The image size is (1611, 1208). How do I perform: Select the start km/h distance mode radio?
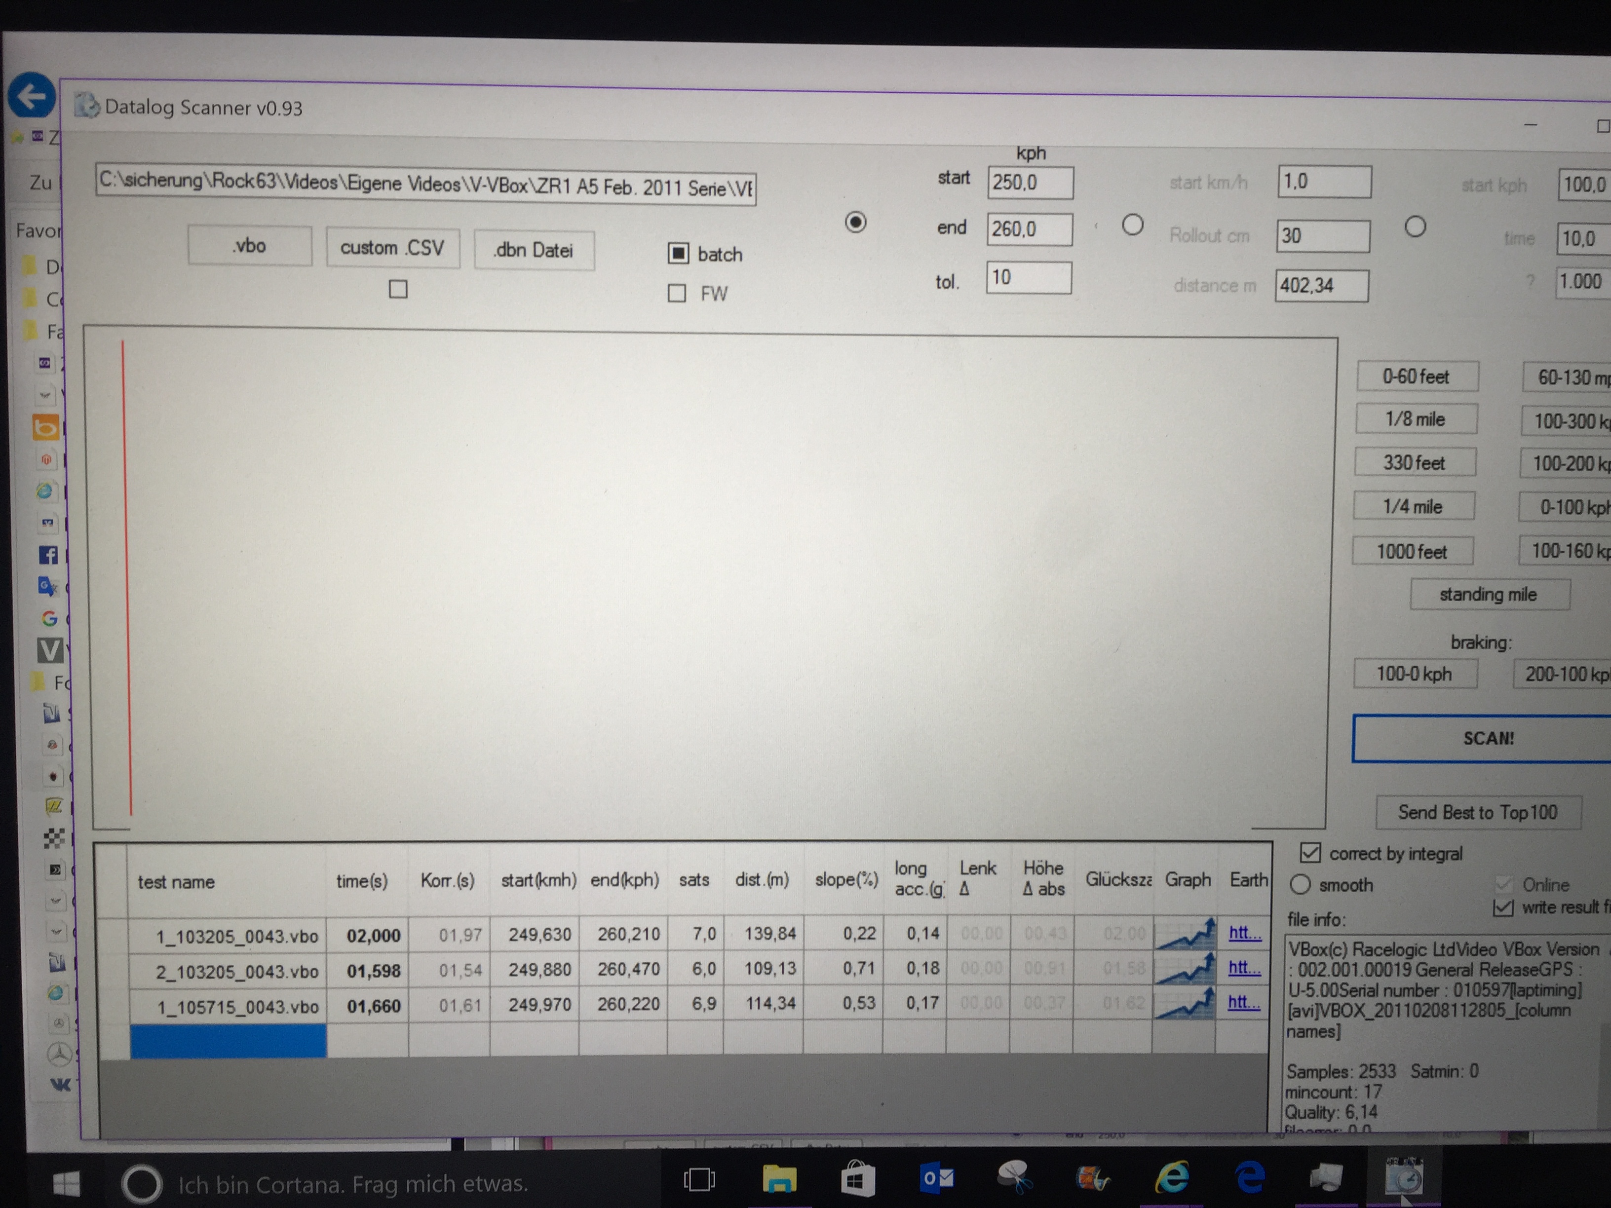1132,225
